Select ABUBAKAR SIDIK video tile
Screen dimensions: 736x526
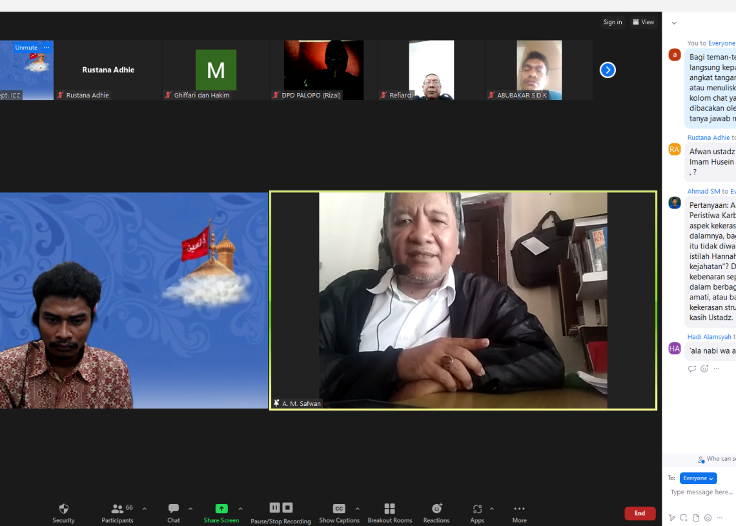pyautogui.click(x=539, y=70)
